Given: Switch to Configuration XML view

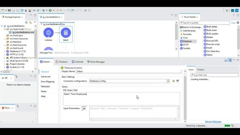Looking at the screenshot, I should pos(80,52).
